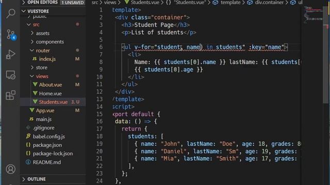Click the Vue icon beside Home.vue
This screenshot has height=185, width=330.
click(x=35, y=93)
